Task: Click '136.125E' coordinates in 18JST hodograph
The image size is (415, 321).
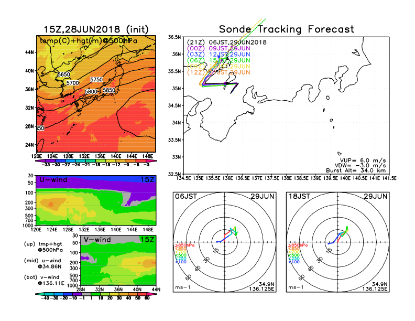Action: [375, 288]
